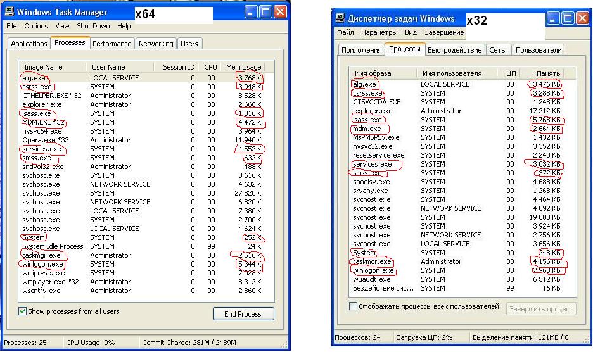The width and height of the screenshot is (593, 352).
Task: Sort by User Name column header
Action: pyautogui.click(x=120, y=67)
